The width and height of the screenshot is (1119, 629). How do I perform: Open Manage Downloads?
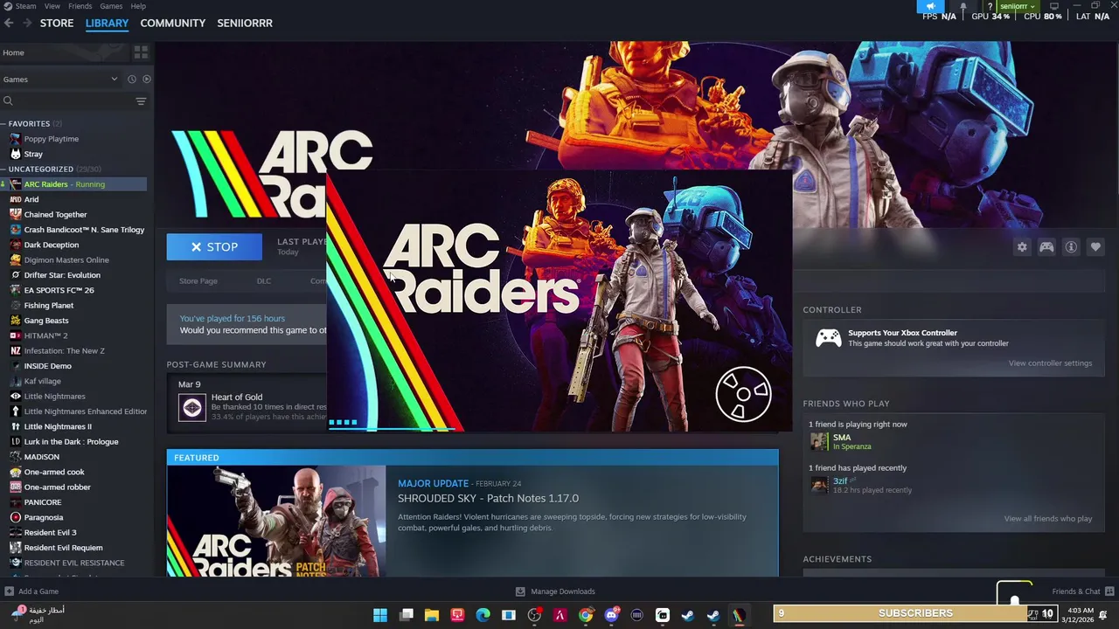click(x=555, y=591)
